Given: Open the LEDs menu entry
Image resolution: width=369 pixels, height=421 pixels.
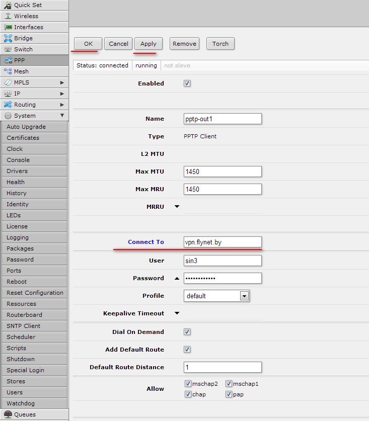Looking at the screenshot, I should [34, 215].
